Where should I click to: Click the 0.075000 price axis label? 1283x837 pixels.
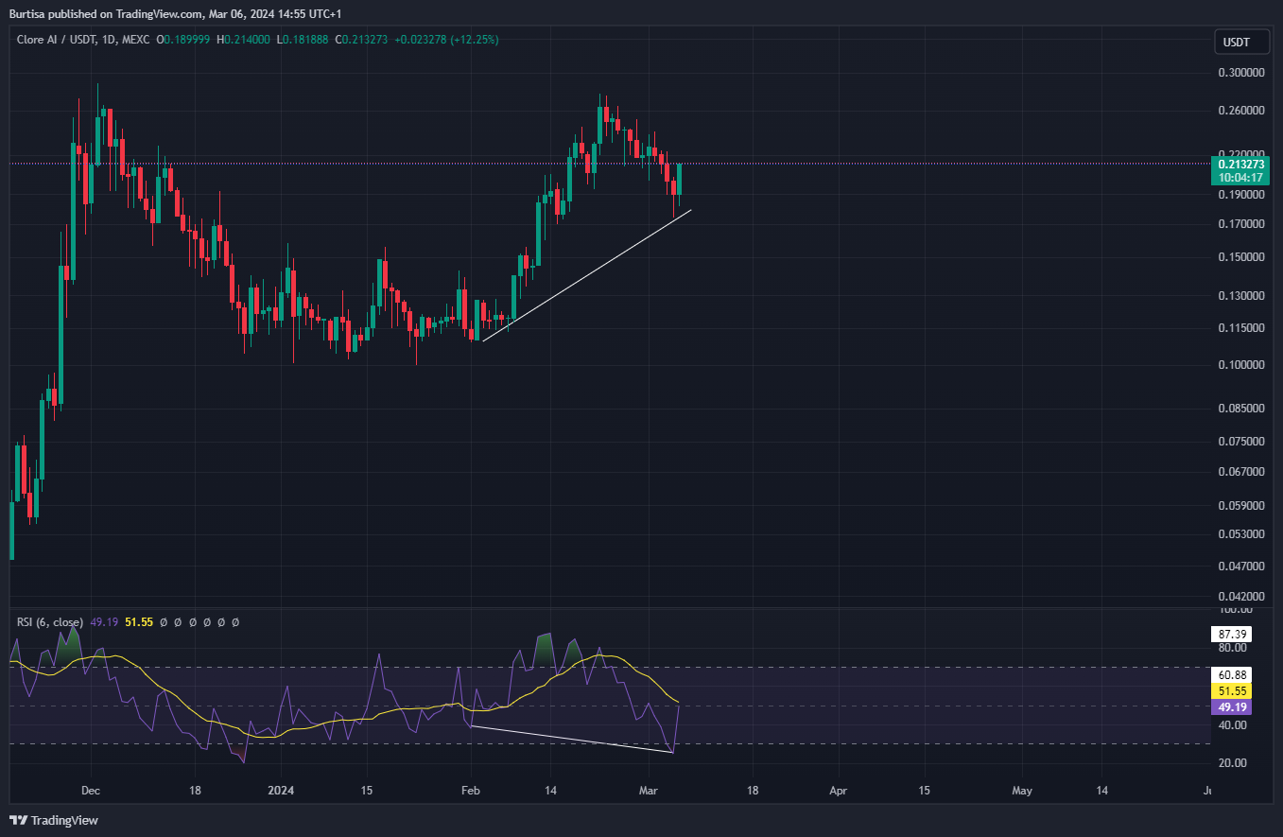click(1241, 442)
